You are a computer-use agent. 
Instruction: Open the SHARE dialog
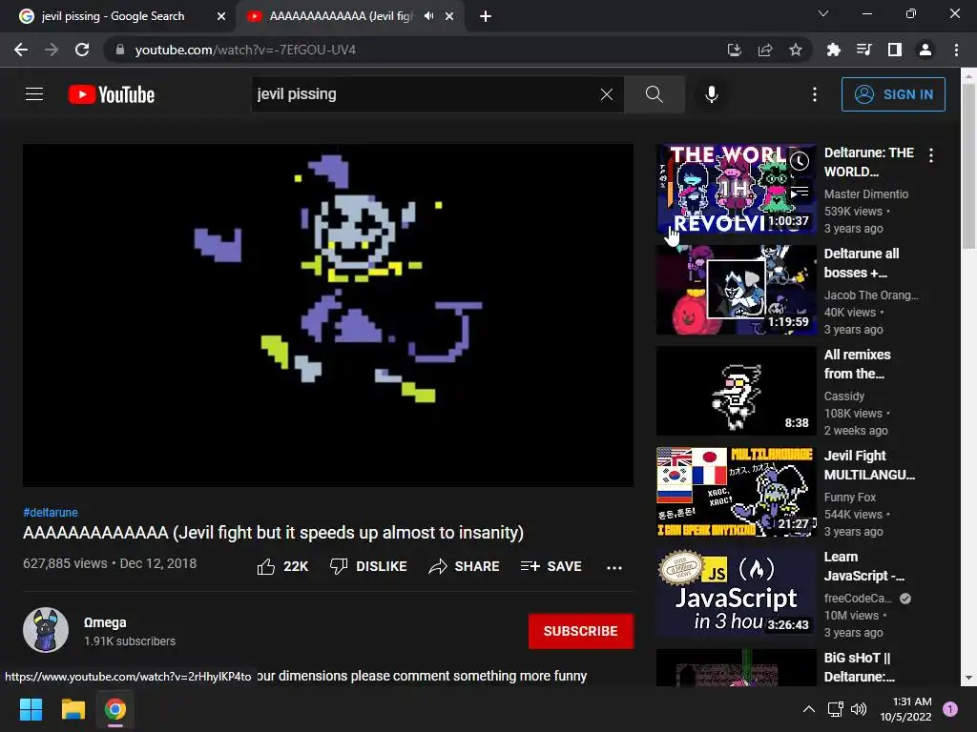coord(465,566)
